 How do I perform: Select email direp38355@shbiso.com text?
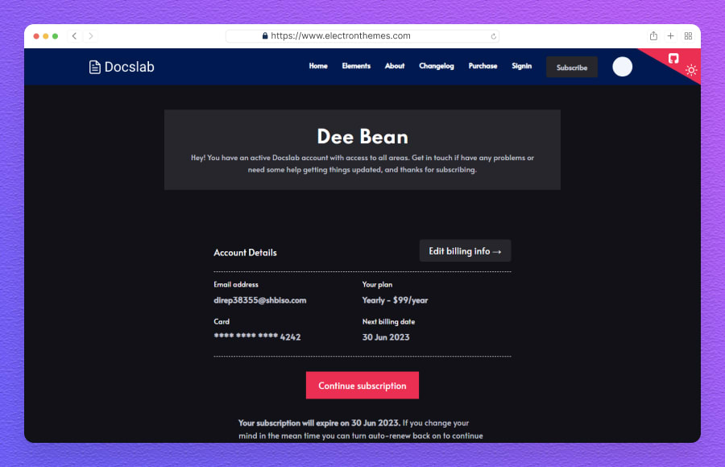click(260, 300)
